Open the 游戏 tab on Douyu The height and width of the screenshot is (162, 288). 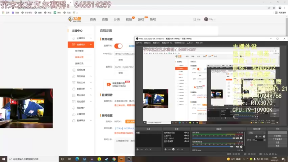pyautogui.click(x=141, y=19)
